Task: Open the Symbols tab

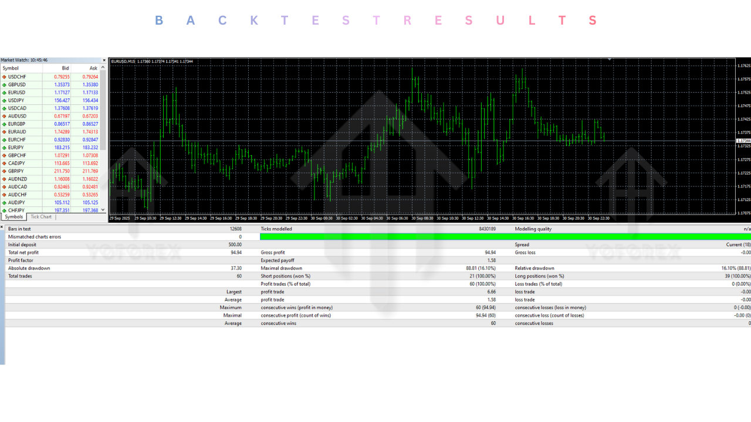Action: pyautogui.click(x=13, y=216)
